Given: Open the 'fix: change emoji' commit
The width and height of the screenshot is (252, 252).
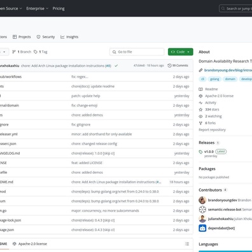Looking at the screenshot, I should [84, 106].
